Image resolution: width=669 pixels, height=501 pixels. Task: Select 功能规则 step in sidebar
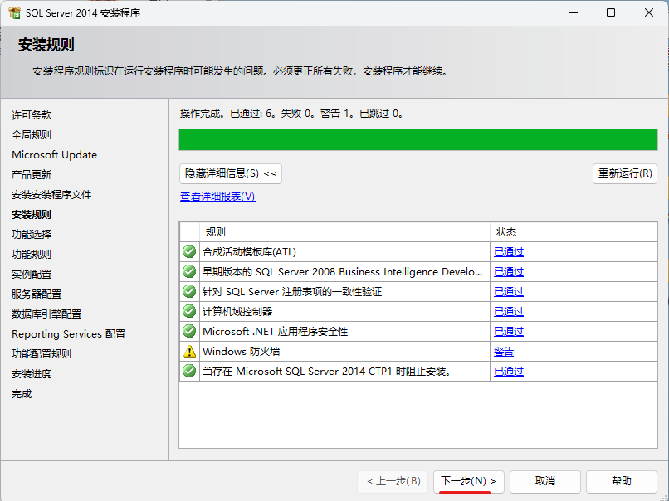pos(32,254)
